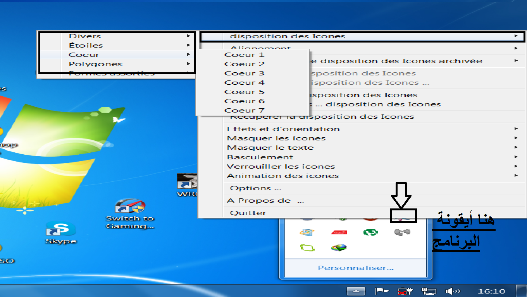Toggle Masquer les icones
Viewport: 527px width, 297px height.
pyautogui.click(x=276, y=138)
